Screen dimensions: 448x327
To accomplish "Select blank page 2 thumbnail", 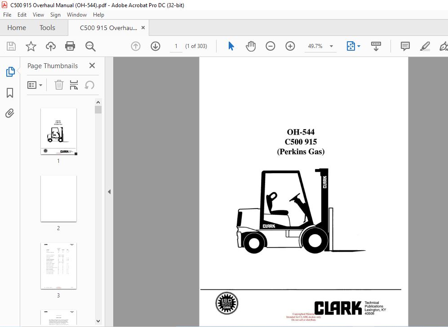I will (58, 199).
